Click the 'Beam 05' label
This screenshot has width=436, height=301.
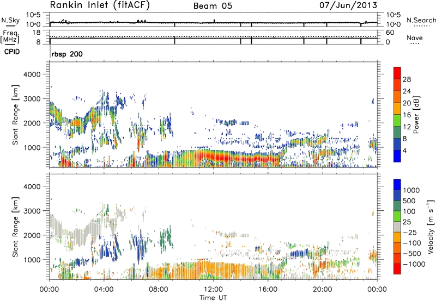[x=213, y=6]
